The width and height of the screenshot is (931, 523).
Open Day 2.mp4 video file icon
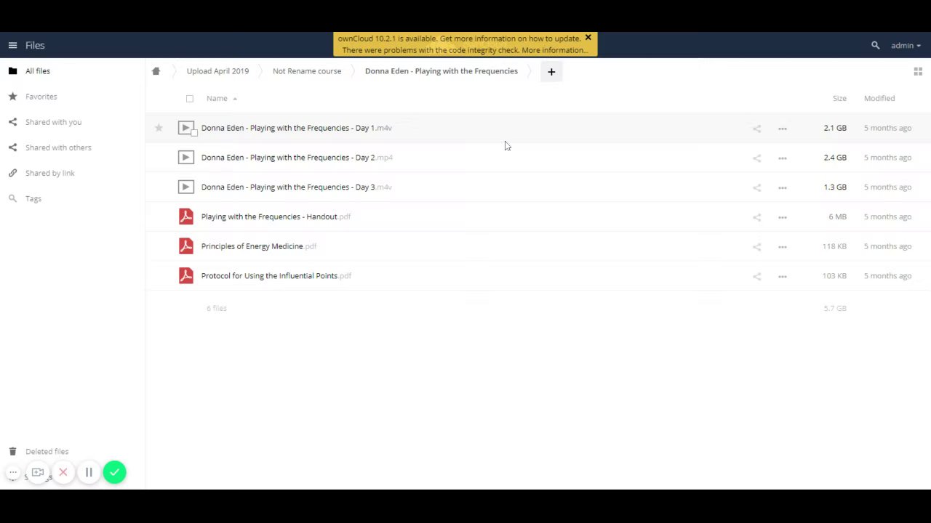[185, 158]
